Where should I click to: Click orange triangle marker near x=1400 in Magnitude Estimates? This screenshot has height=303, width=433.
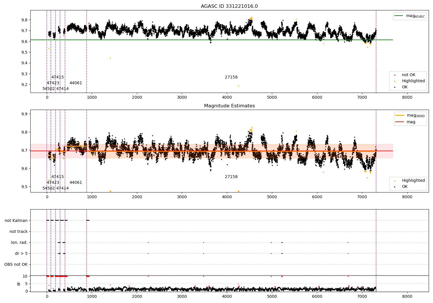point(110,191)
